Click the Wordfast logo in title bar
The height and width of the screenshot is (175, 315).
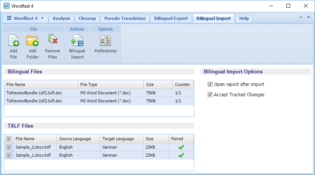click(x=6, y=6)
